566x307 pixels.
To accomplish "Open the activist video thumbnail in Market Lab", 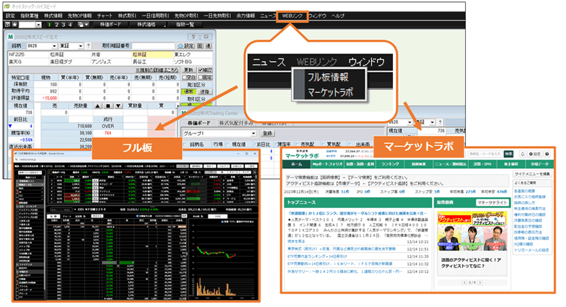I will pyautogui.click(x=472, y=232).
